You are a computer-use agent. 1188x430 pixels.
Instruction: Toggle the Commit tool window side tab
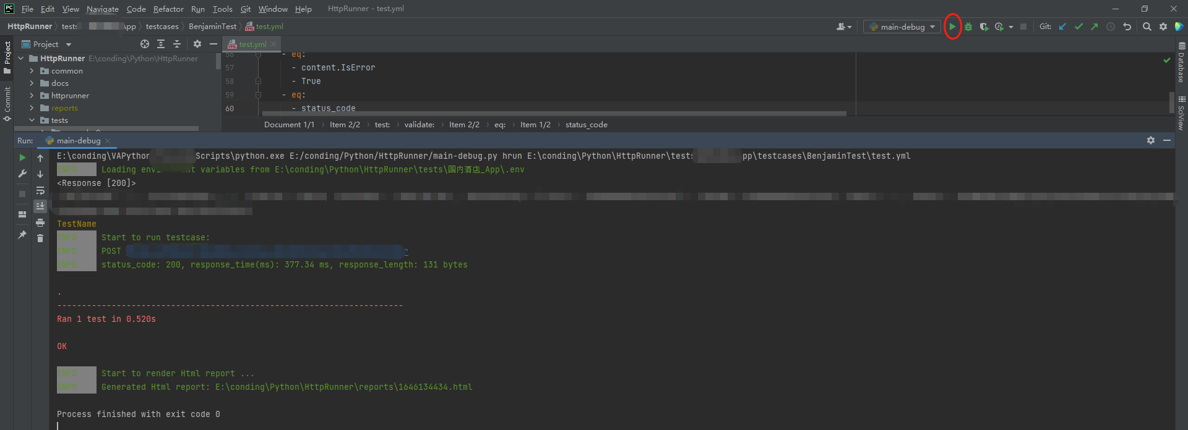pyautogui.click(x=7, y=104)
